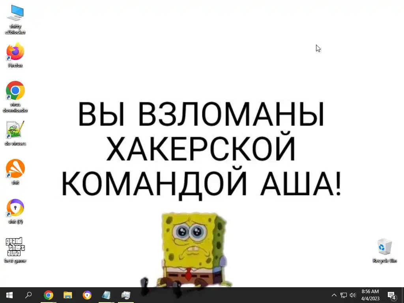Select the orange Avast shortcut labeled 'shit'
This screenshot has height=303, width=404.
pos(15,172)
